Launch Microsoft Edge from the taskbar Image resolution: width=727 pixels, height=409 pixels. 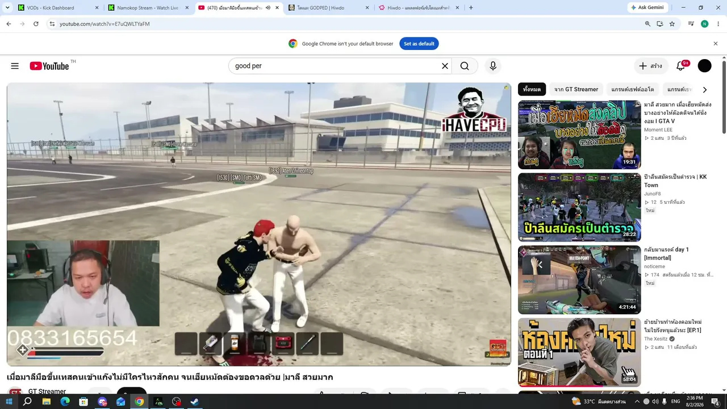tap(65, 402)
